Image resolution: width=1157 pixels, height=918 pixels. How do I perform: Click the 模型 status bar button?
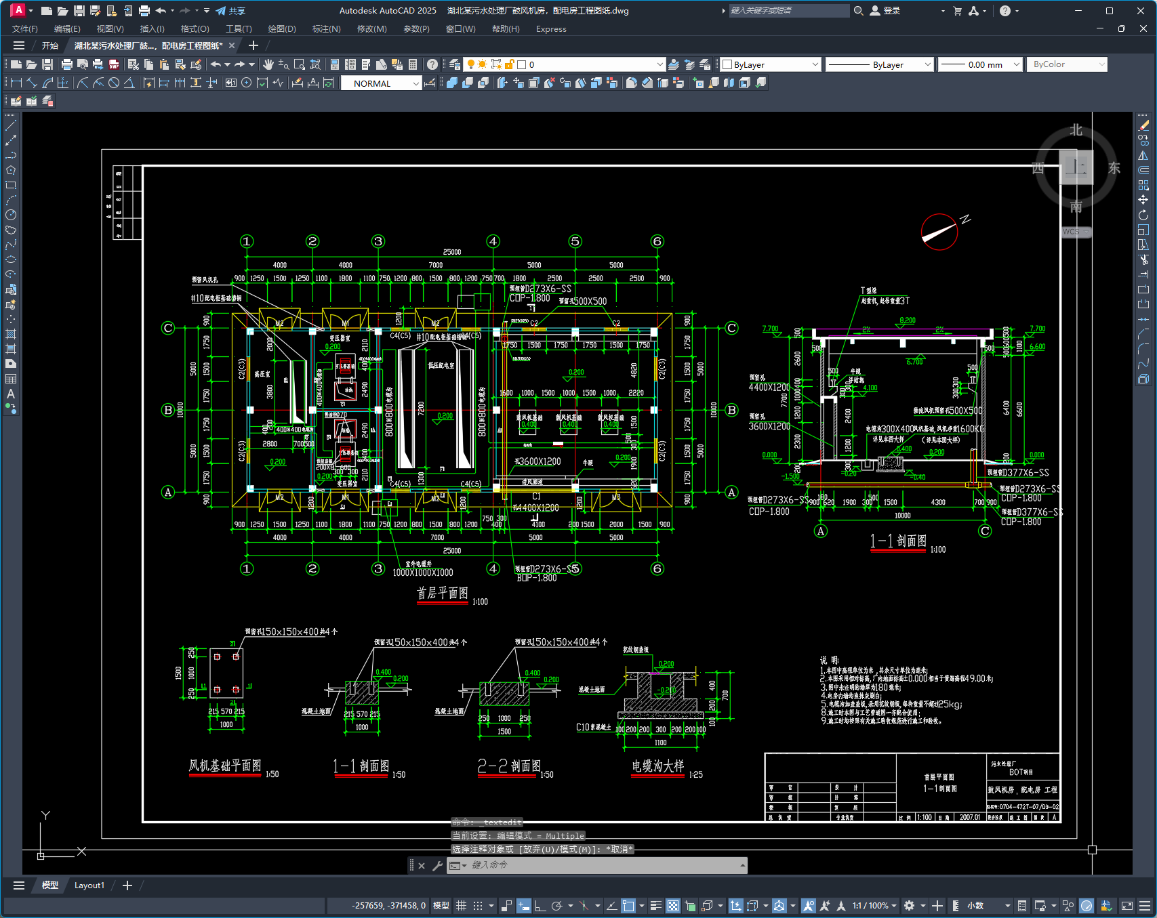coord(441,906)
